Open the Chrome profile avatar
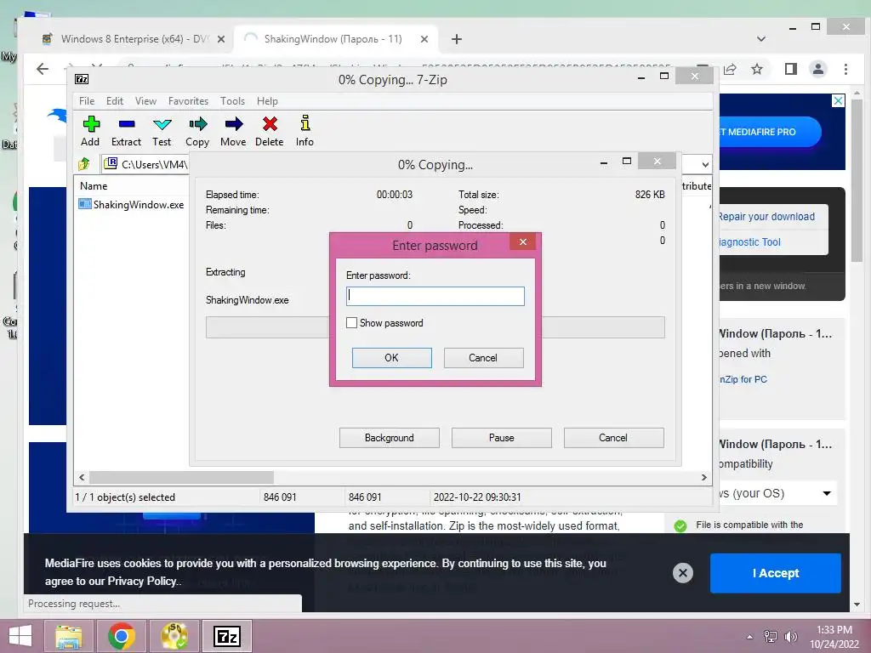The width and height of the screenshot is (871, 653). click(818, 69)
